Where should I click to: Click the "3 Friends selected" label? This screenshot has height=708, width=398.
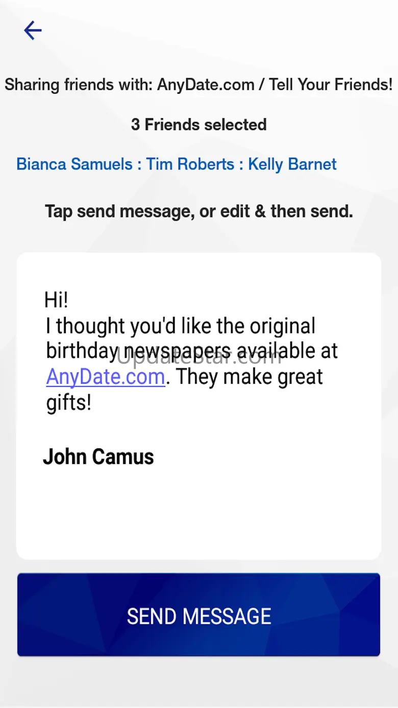click(198, 125)
